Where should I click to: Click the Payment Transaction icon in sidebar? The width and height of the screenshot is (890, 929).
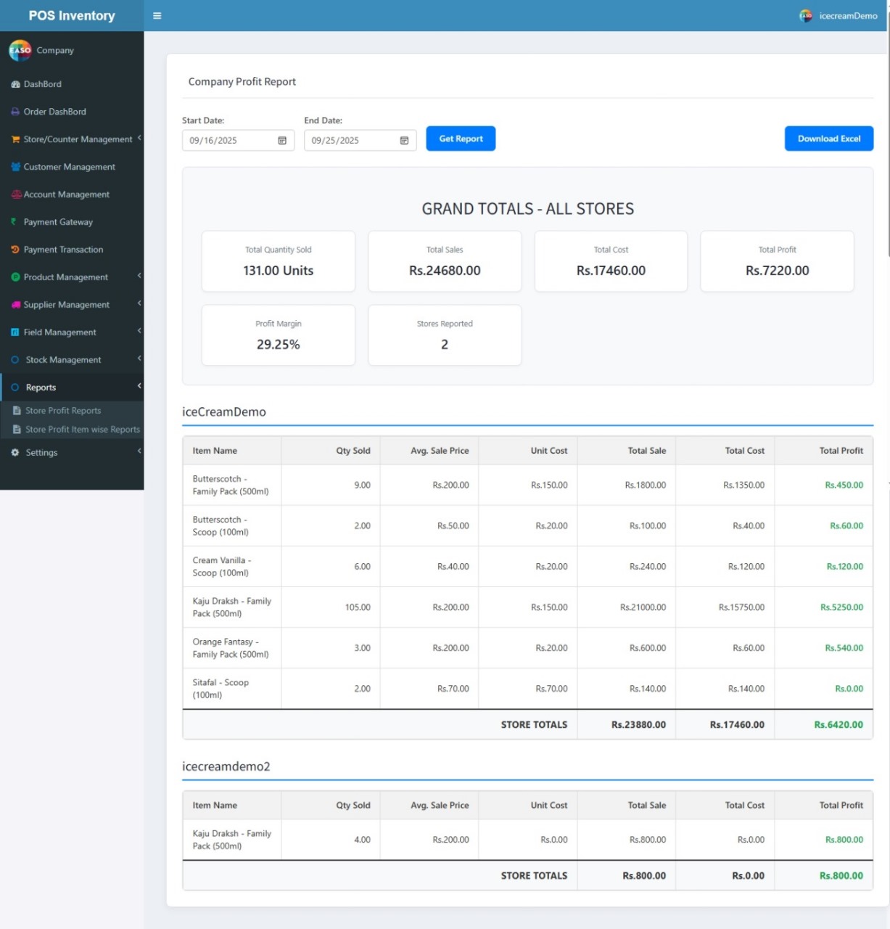point(15,249)
